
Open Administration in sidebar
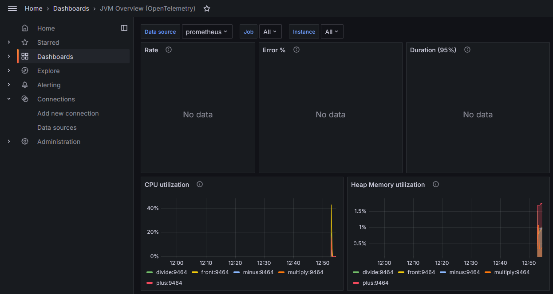point(59,142)
